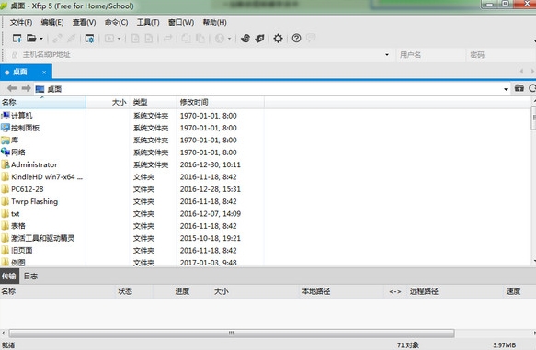The width and height of the screenshot is (536, 350).
Task: Go forward using the right arrow
Action: 26,88
